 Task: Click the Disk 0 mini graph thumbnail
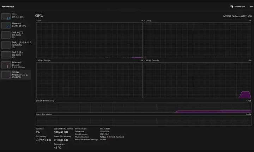[x=6, y=35]
